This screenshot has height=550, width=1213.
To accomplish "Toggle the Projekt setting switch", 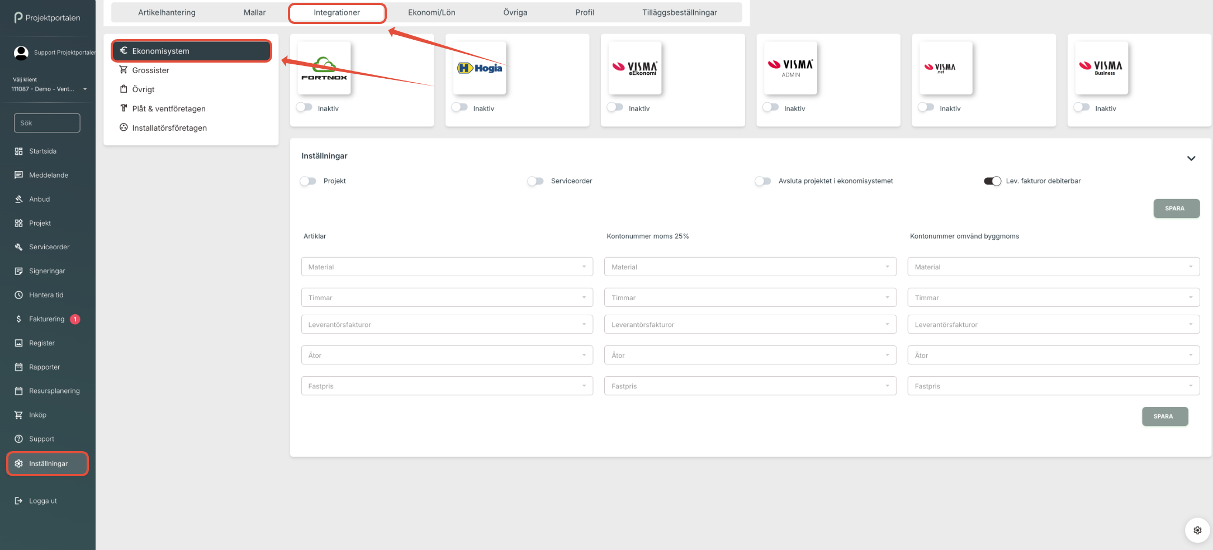I will (x=308, y=181).
